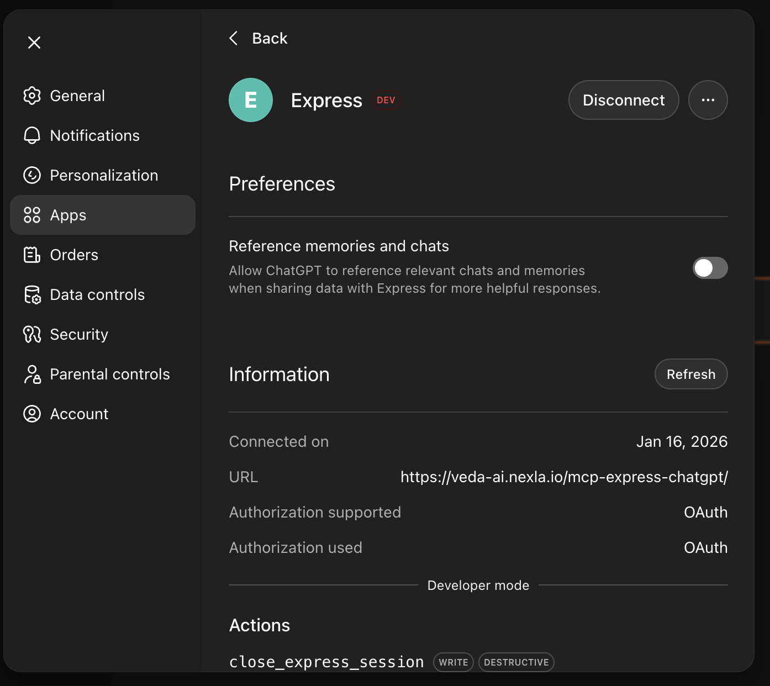770x686 pixels.
Task: Click the Express app URL value
Action: 563,477
